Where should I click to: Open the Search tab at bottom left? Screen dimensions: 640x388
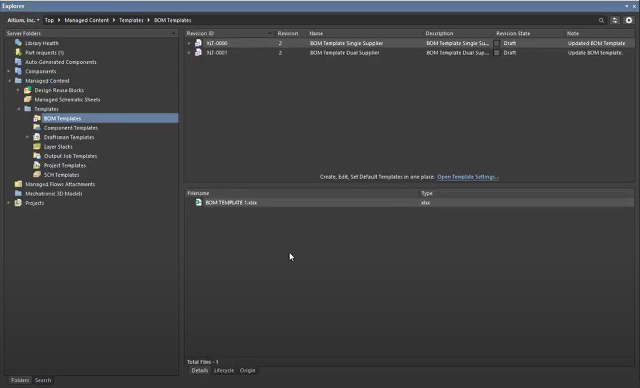pos(43,380)
